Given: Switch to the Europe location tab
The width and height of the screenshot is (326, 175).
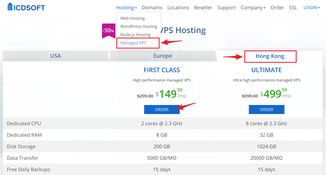Looking at the screenshot, I should point(163,56).
